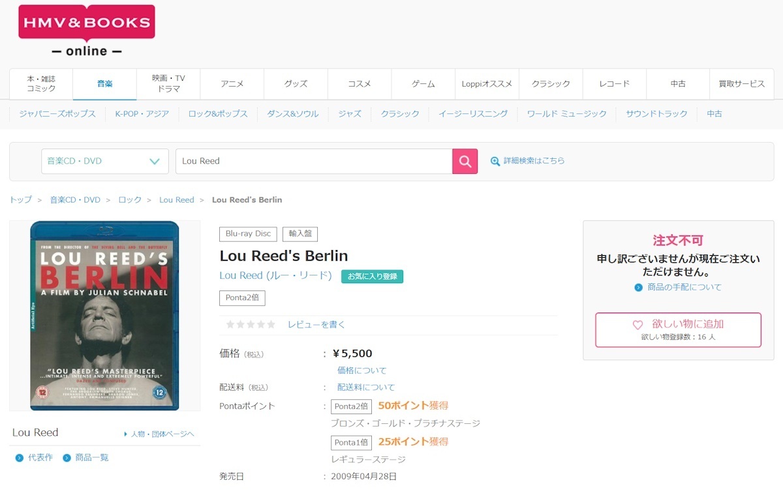Click Lou Reed (ルー・リード) artist link
This screenshot has width=783, height=491.
tap(275, 275)
